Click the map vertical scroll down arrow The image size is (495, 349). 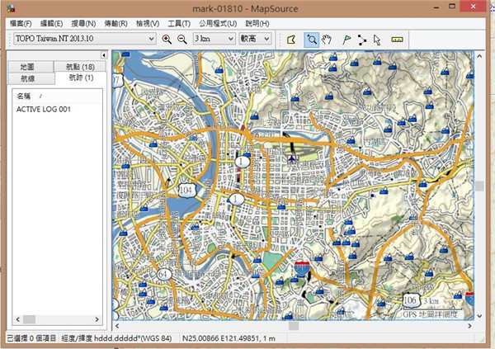coord(479,315)
